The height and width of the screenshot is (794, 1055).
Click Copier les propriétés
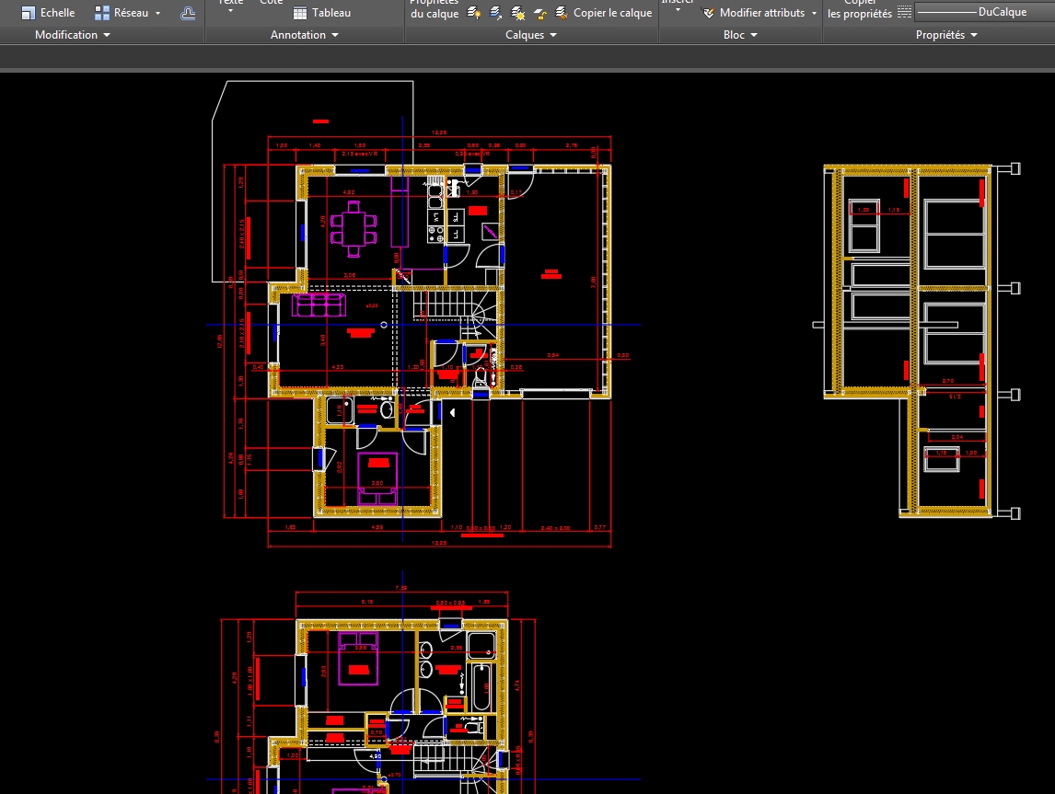[x=860, y=8]
